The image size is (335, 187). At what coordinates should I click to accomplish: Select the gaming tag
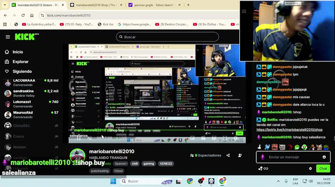[149, 164]
